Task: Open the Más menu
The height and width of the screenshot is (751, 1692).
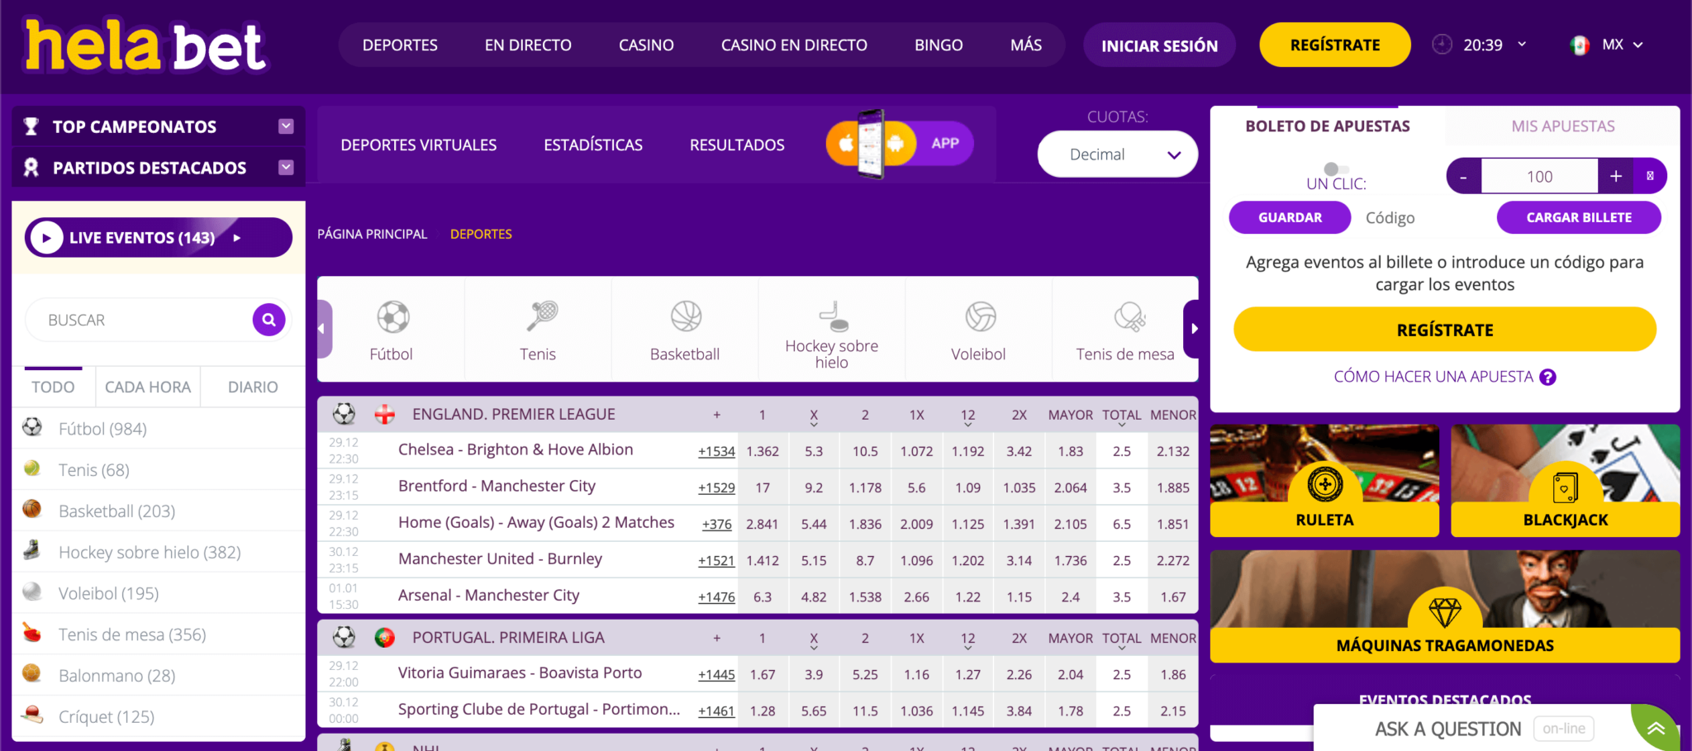Action: point(1026,45)
